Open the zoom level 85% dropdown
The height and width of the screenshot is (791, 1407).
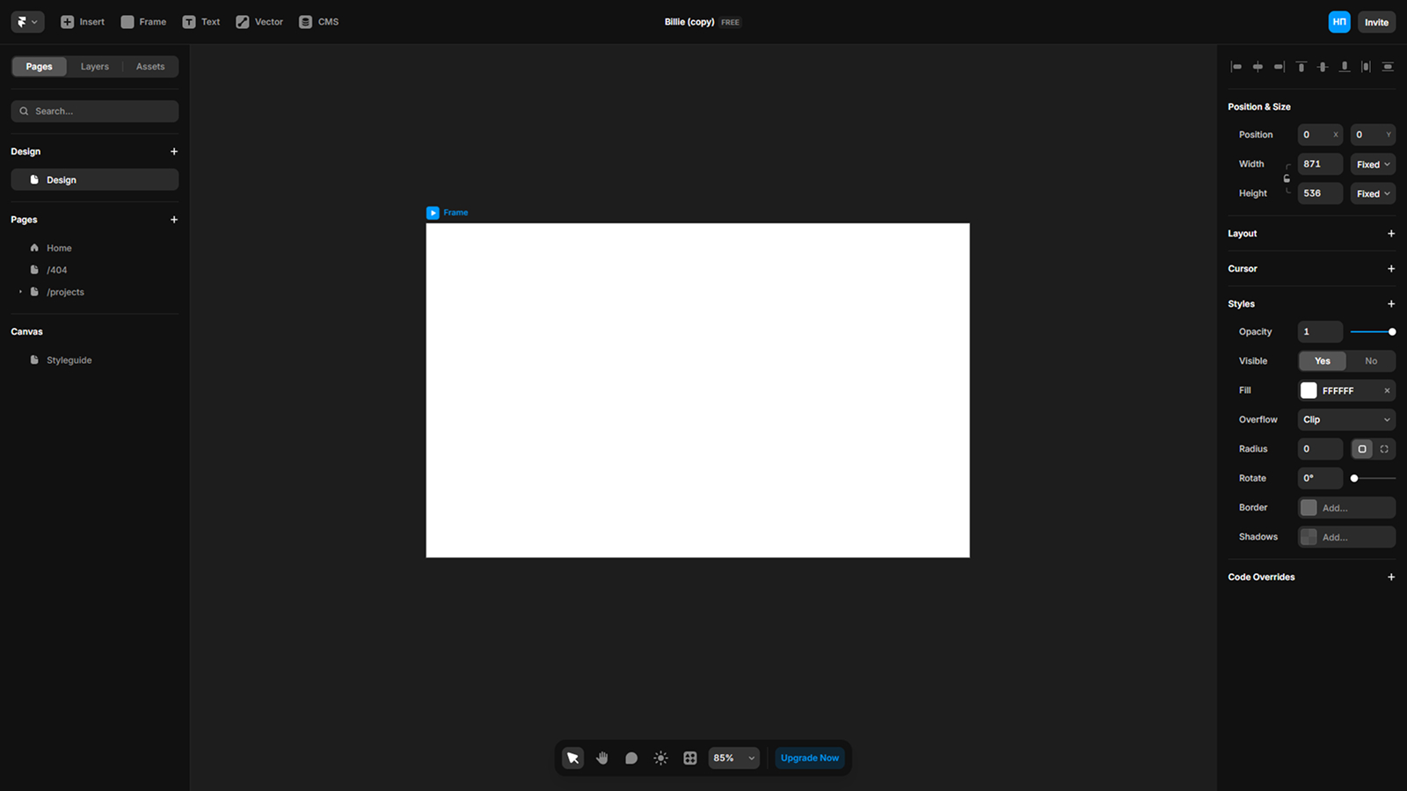click(x=733, y=758)
